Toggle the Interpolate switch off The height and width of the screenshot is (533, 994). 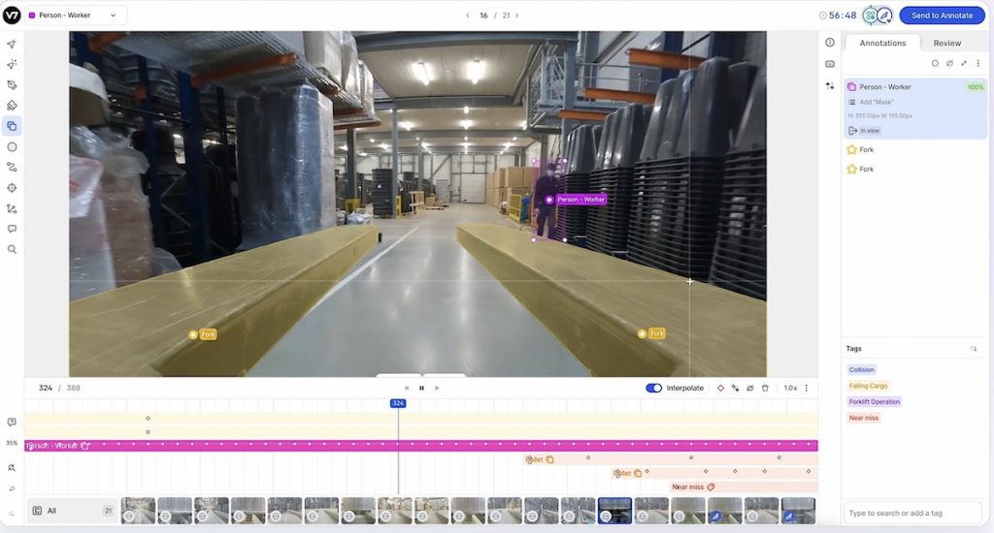[x=653, y=388]
